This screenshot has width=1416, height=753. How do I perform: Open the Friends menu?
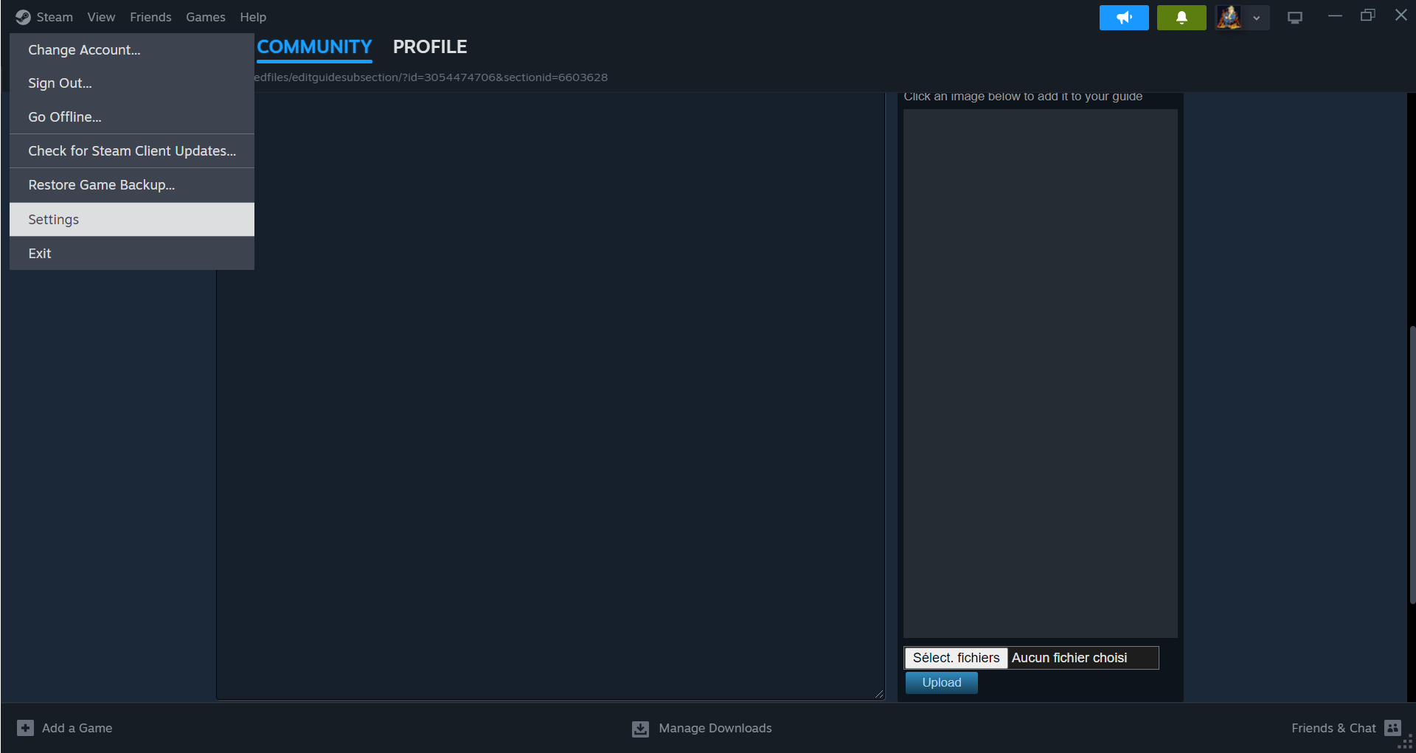150,17
